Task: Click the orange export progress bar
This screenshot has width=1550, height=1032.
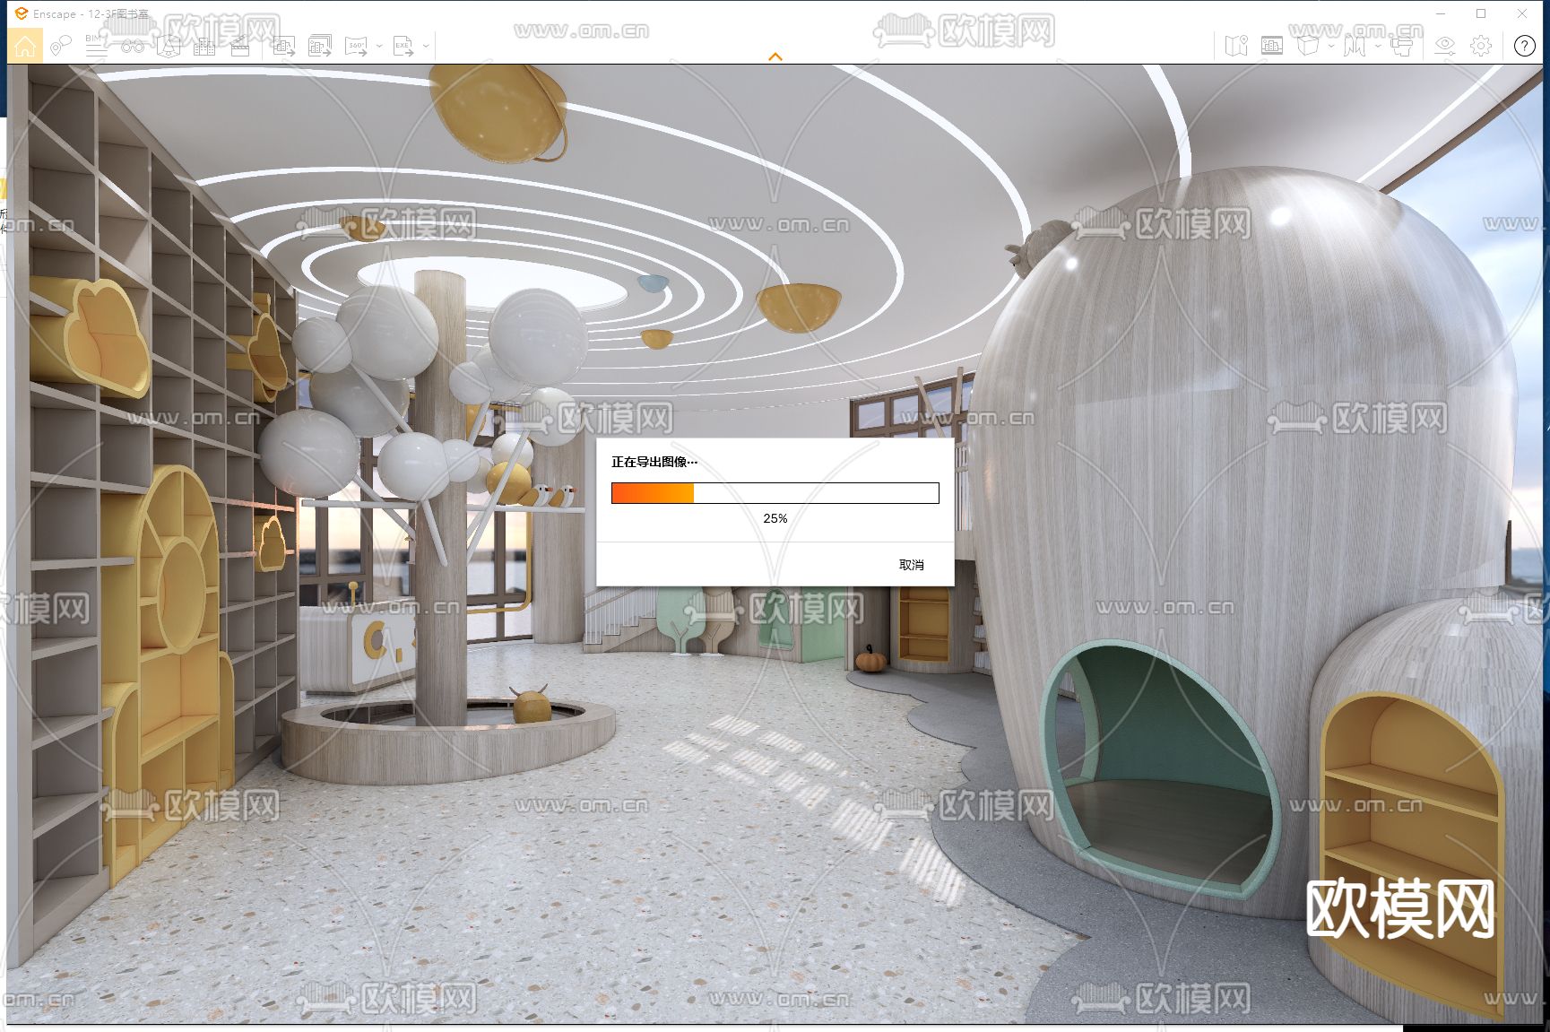Action: point(775,493)
